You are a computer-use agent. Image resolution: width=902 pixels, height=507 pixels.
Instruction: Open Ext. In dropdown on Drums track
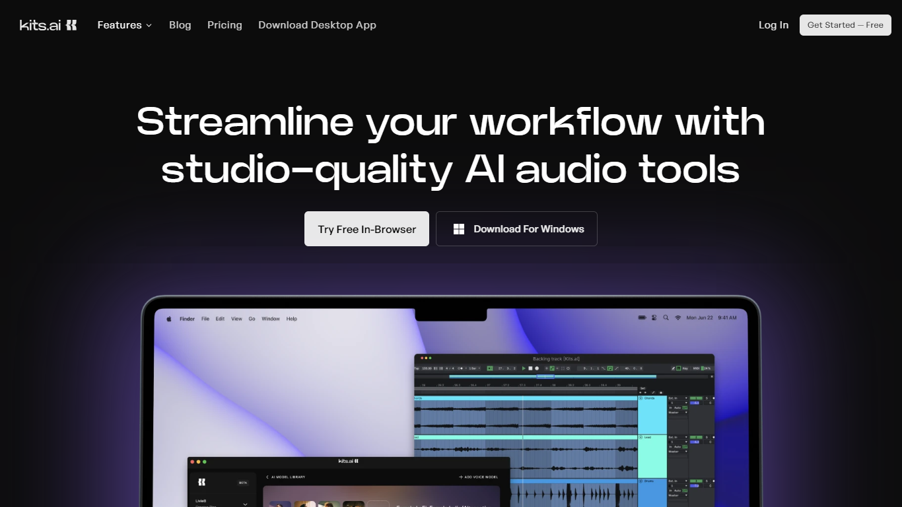(677, 481)
